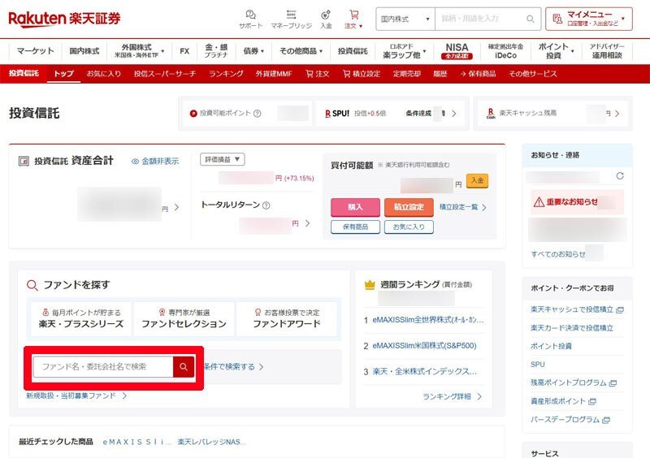This screenshot has width=650, height=458.
Task: Switch to the お気に入り sub-tab
Action: tap(104, 74)
